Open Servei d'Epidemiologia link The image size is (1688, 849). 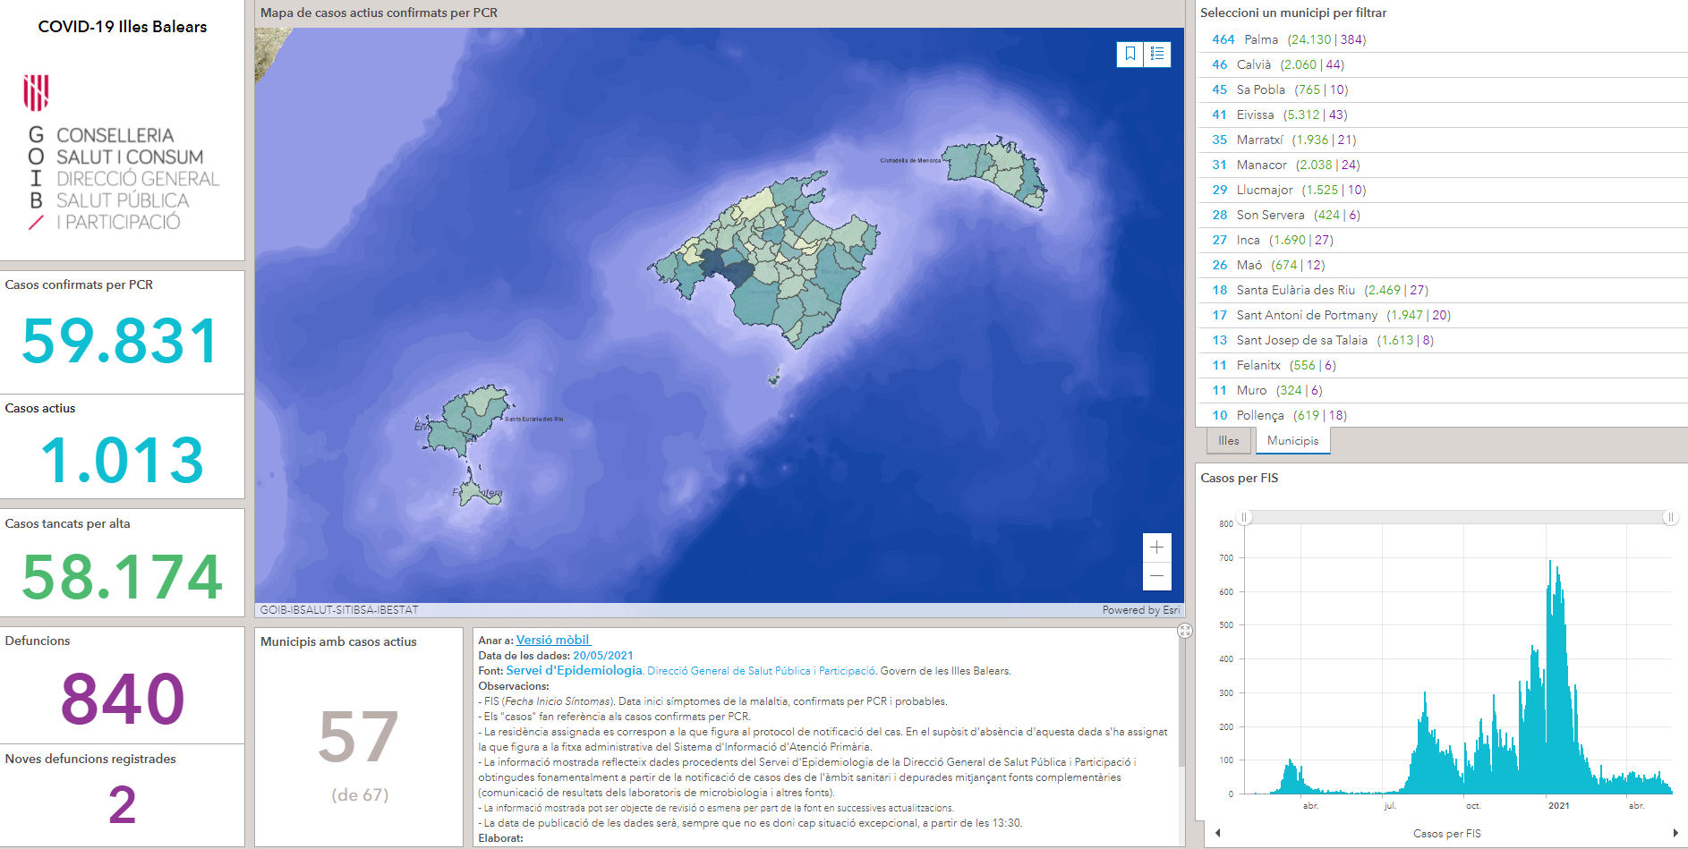(574, 670)
